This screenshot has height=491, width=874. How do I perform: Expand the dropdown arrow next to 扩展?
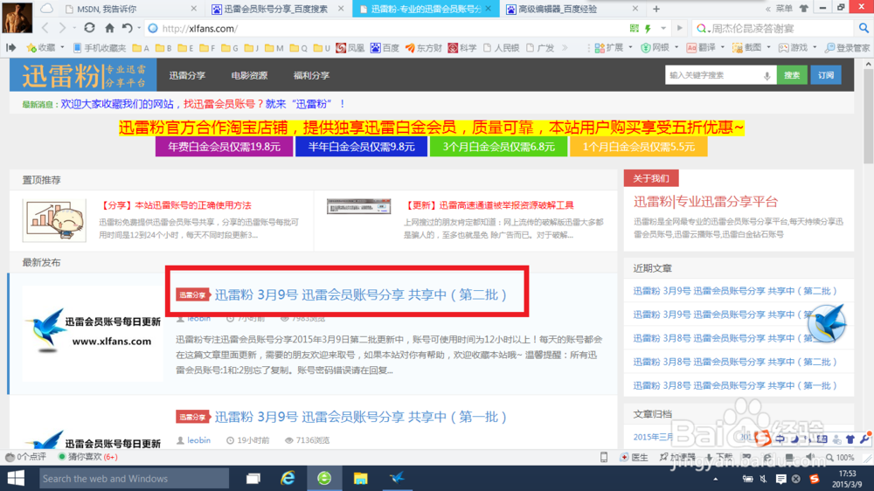point(630,47)
